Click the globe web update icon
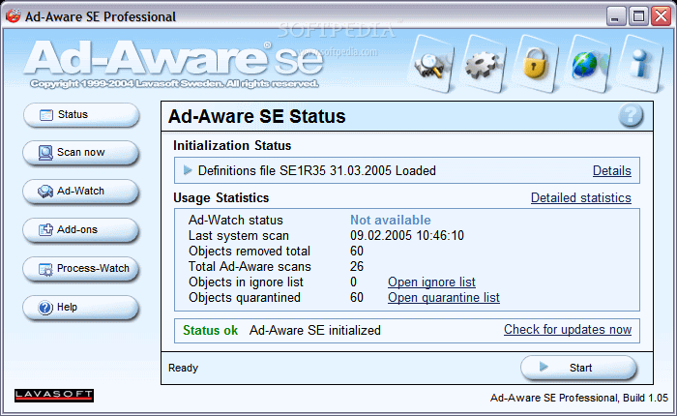This screenshot has width=677, height=416. click(x=587, y=65)
